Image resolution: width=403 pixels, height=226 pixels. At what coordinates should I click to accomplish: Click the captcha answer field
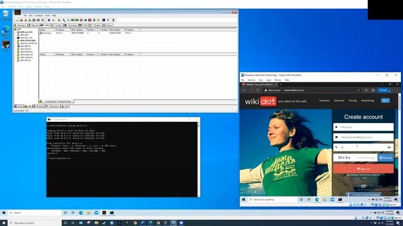pyautogui.click(x=366, y=158)
